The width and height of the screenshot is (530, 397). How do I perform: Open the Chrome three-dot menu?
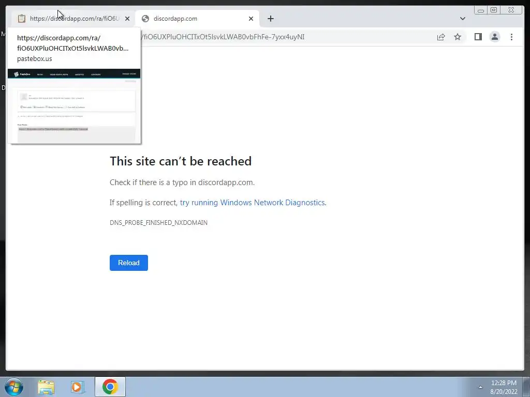511,37
